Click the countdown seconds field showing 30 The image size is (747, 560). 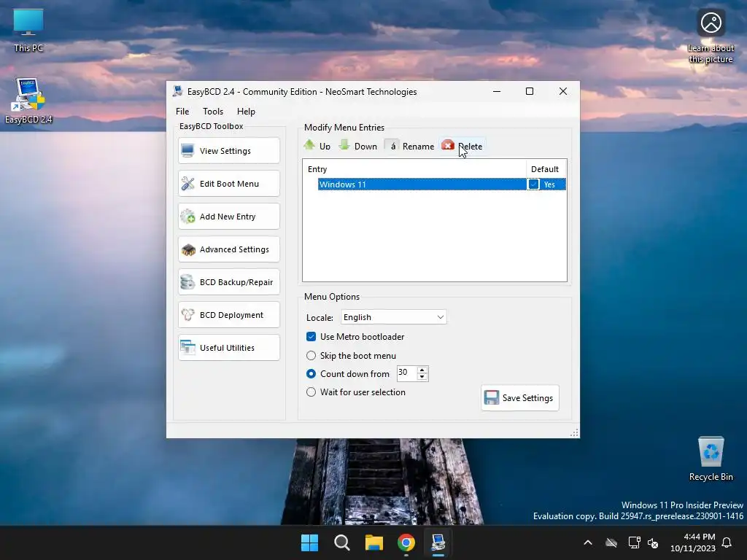click(407, 373)
